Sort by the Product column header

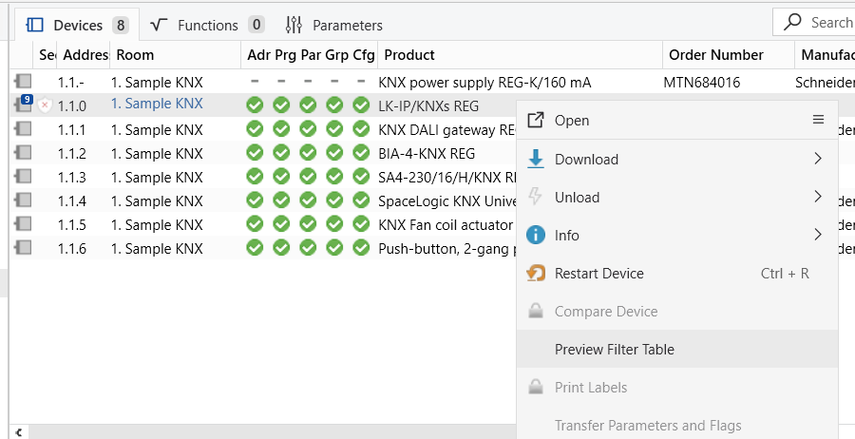pyautogui.click(x=409, y=55)
